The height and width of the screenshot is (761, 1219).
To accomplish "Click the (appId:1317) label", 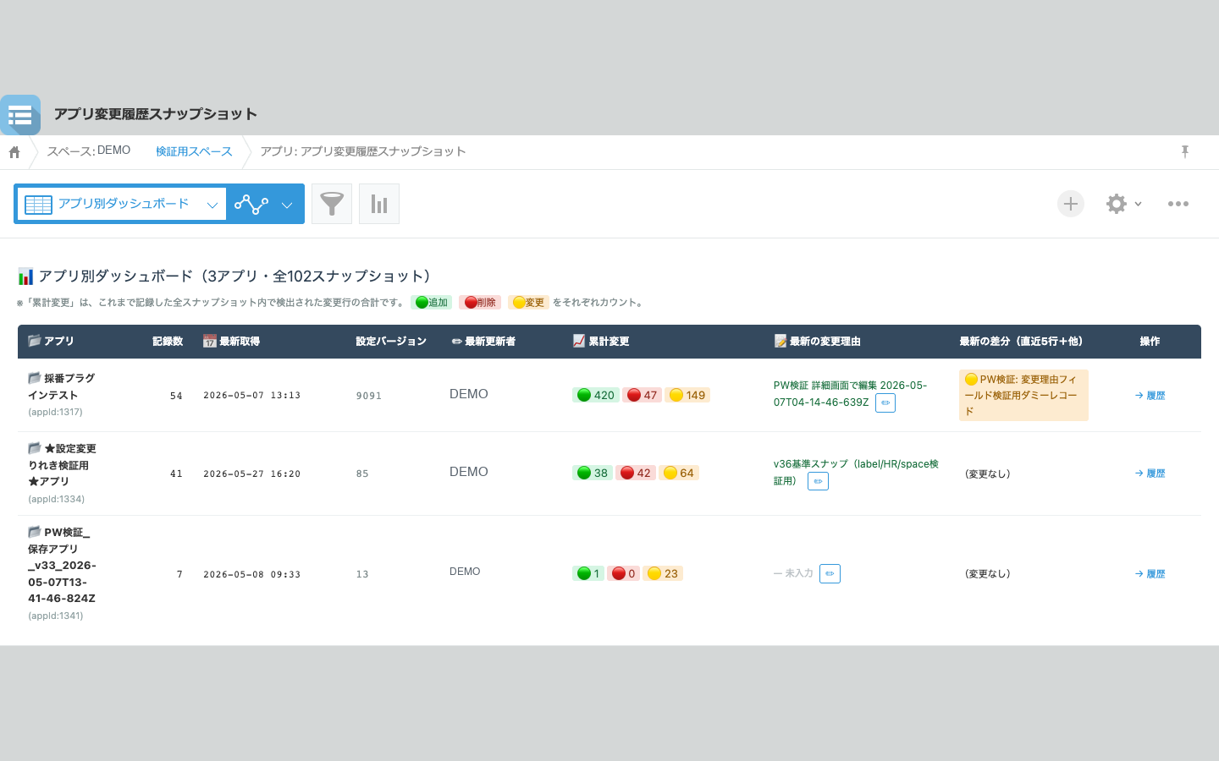I will click(x=55, y=412).
